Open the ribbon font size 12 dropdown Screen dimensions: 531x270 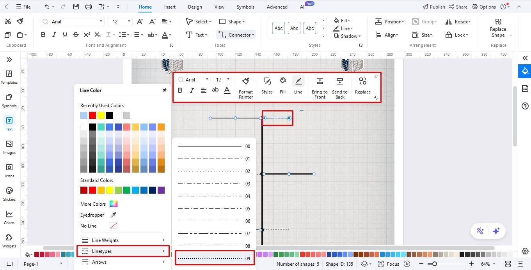[129, 21]
